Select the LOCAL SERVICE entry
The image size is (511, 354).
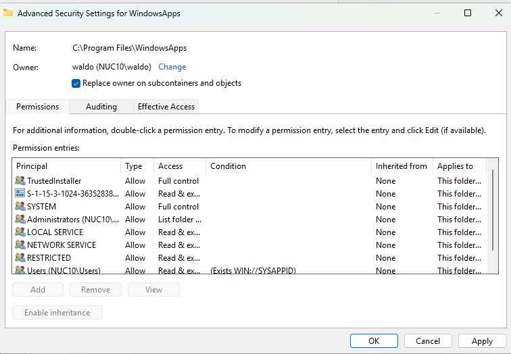[249, 232]
